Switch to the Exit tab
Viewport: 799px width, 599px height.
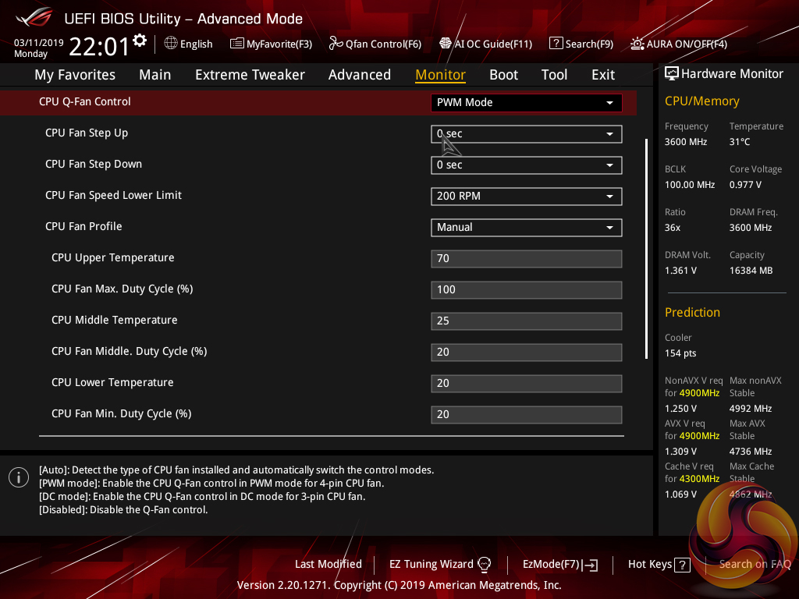pyautogui.click(x=603, y=75)
